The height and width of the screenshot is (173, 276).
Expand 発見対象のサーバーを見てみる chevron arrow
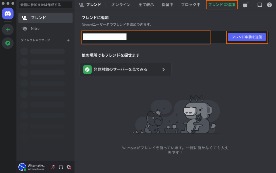point(163,69)
